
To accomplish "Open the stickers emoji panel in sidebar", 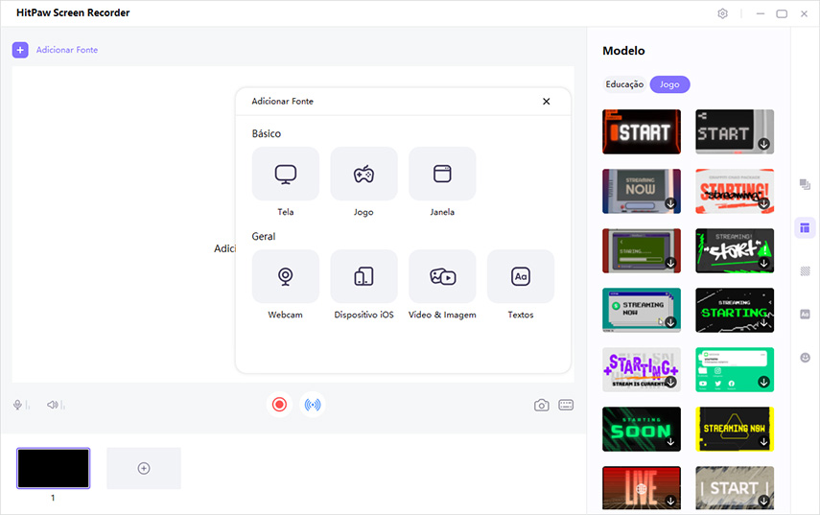I will 805,357.
